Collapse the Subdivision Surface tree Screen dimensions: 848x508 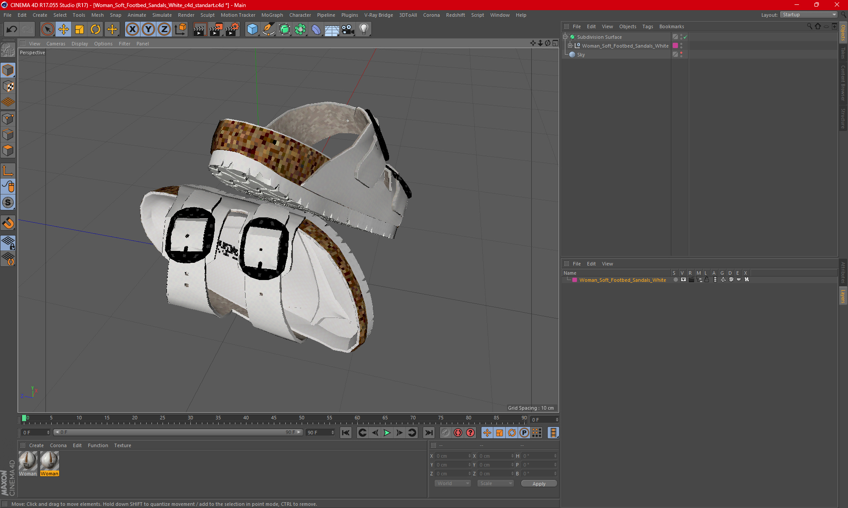[565, 37]
